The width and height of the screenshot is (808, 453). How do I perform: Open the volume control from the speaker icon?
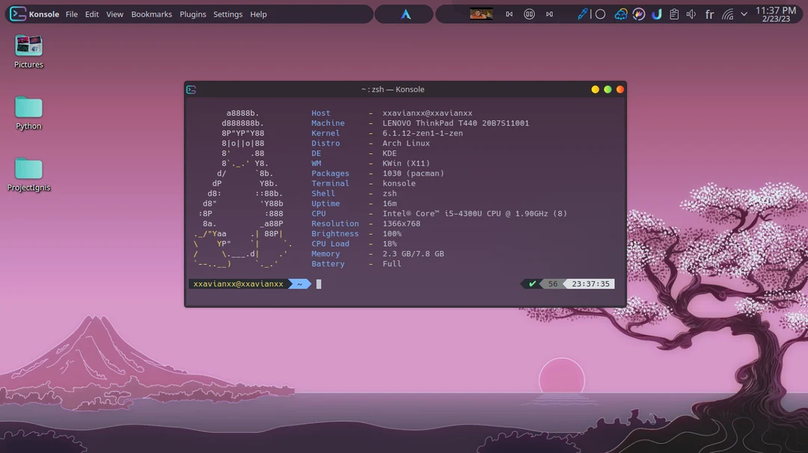point(691,13)
